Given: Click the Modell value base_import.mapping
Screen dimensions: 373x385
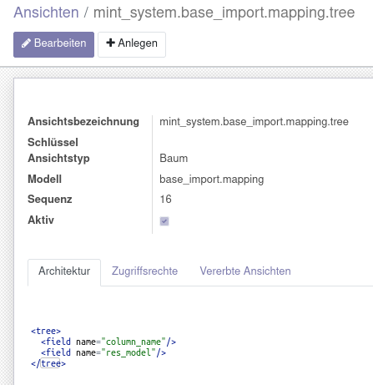Looking at the screenshot, I should click(x=212, y=180).
